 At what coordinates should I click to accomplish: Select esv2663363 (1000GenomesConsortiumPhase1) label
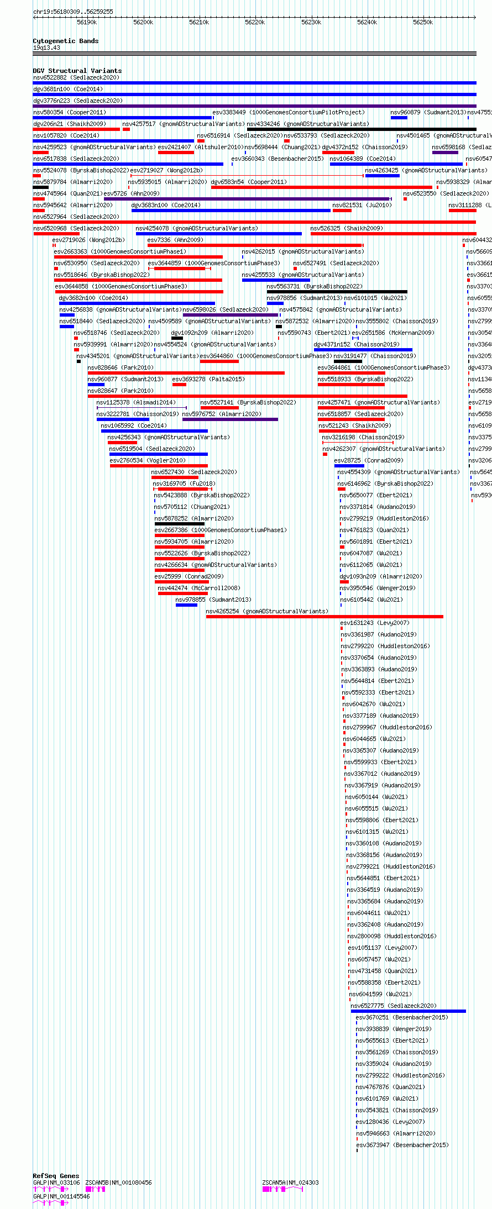120,251
